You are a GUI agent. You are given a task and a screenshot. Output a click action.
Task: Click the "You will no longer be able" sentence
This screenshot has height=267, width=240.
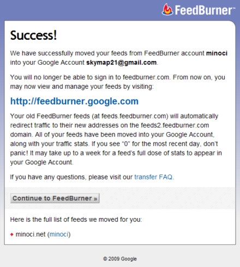pos(118,82)
